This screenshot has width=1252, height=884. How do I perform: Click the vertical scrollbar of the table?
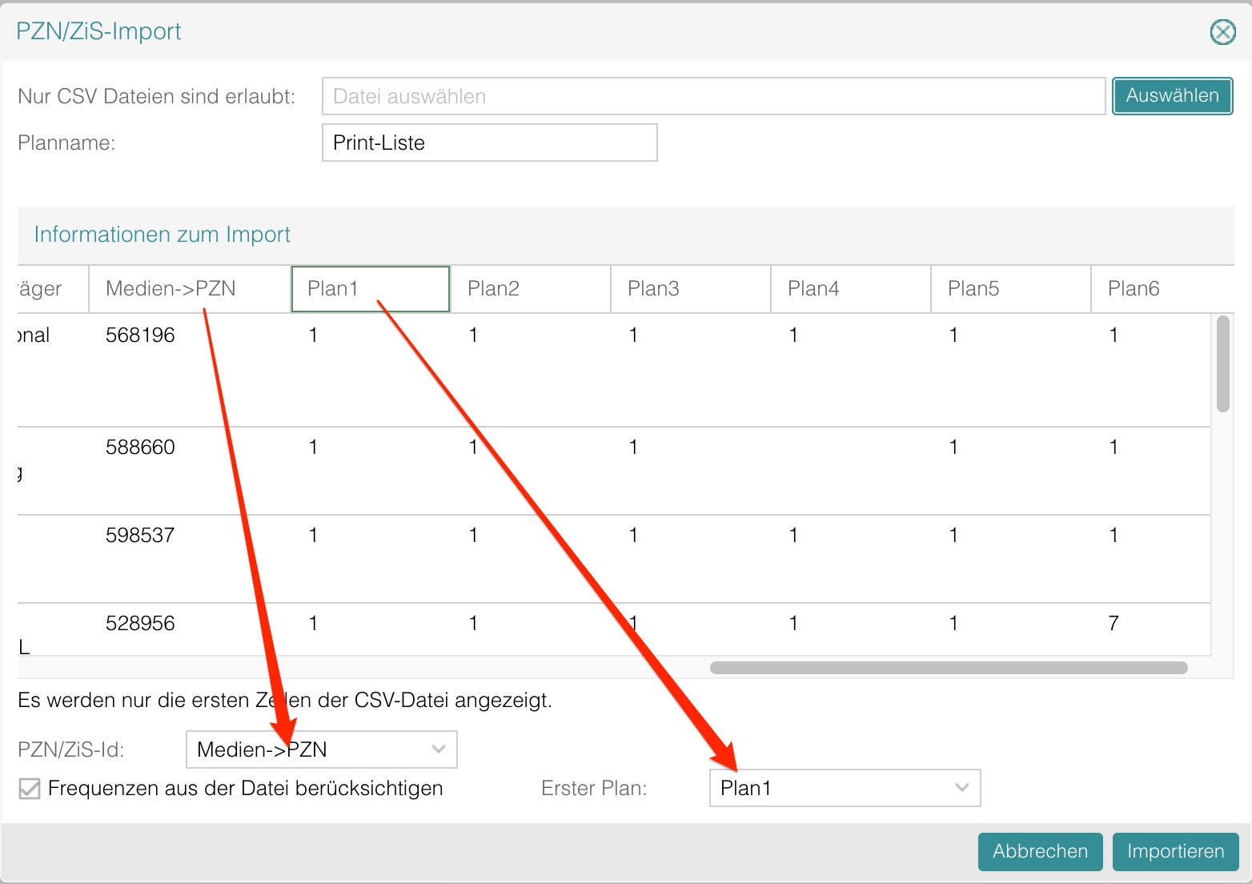(x=1222, y=364)
